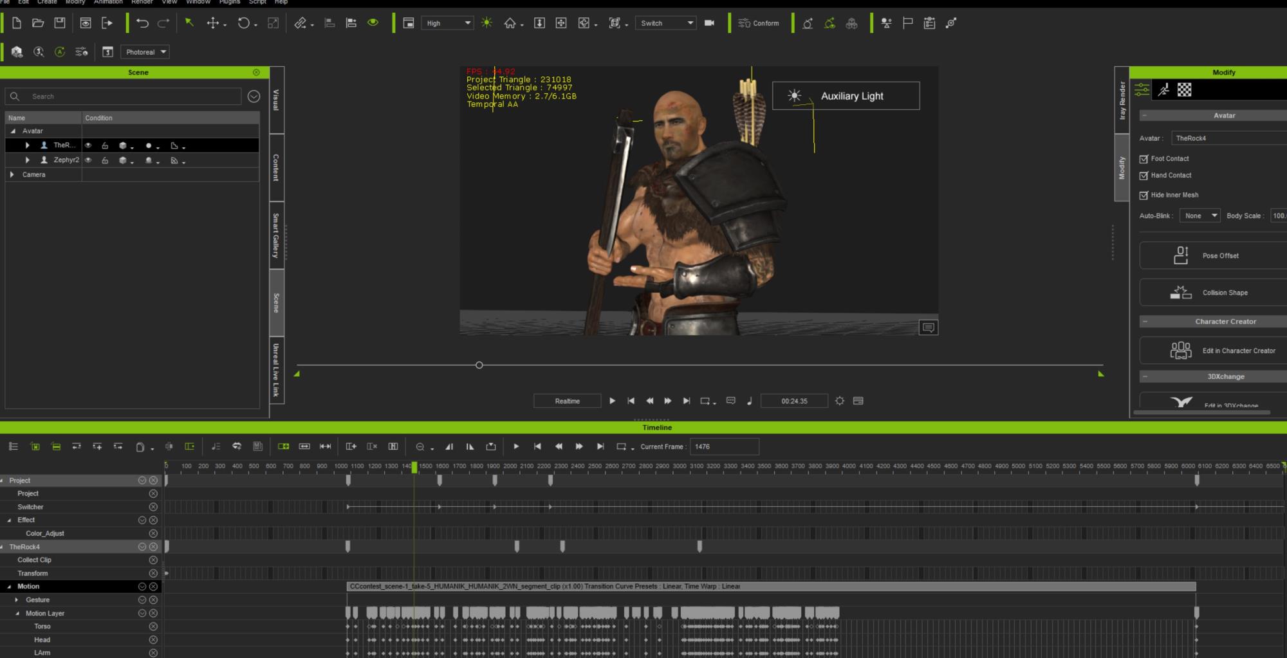
Task: Select the motion runner tab icon in Modify
Action: coord(1163,90)
